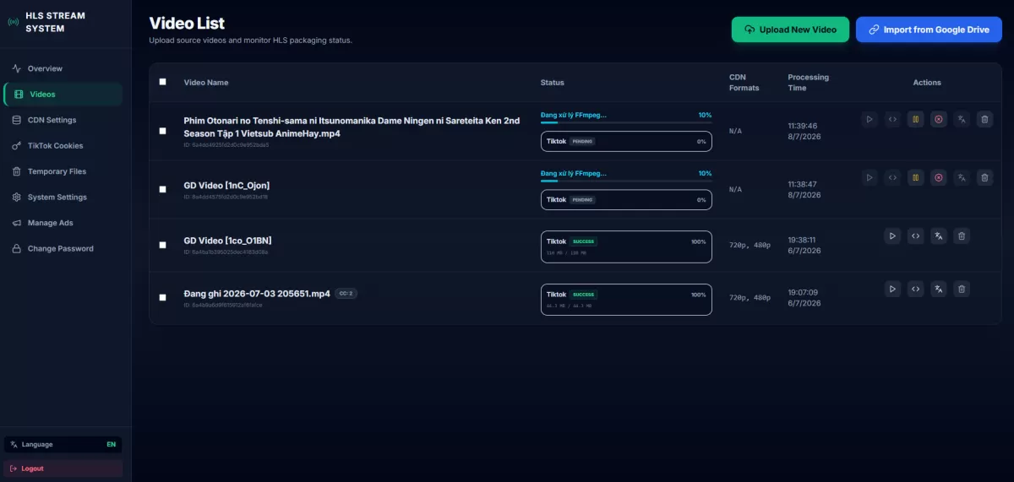This screenshot has width=1014, height=482.
Task: Click the time '19:38:11'
Action: click(x=803, y=240)
